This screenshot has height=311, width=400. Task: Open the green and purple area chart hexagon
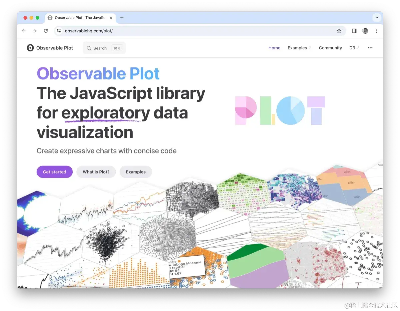(x=258, y=267)
